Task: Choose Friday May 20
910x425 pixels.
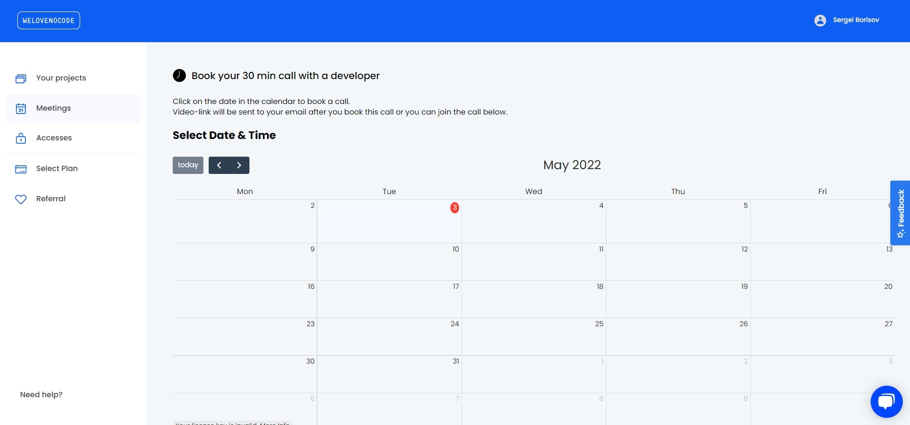Action: pos(823,299)
